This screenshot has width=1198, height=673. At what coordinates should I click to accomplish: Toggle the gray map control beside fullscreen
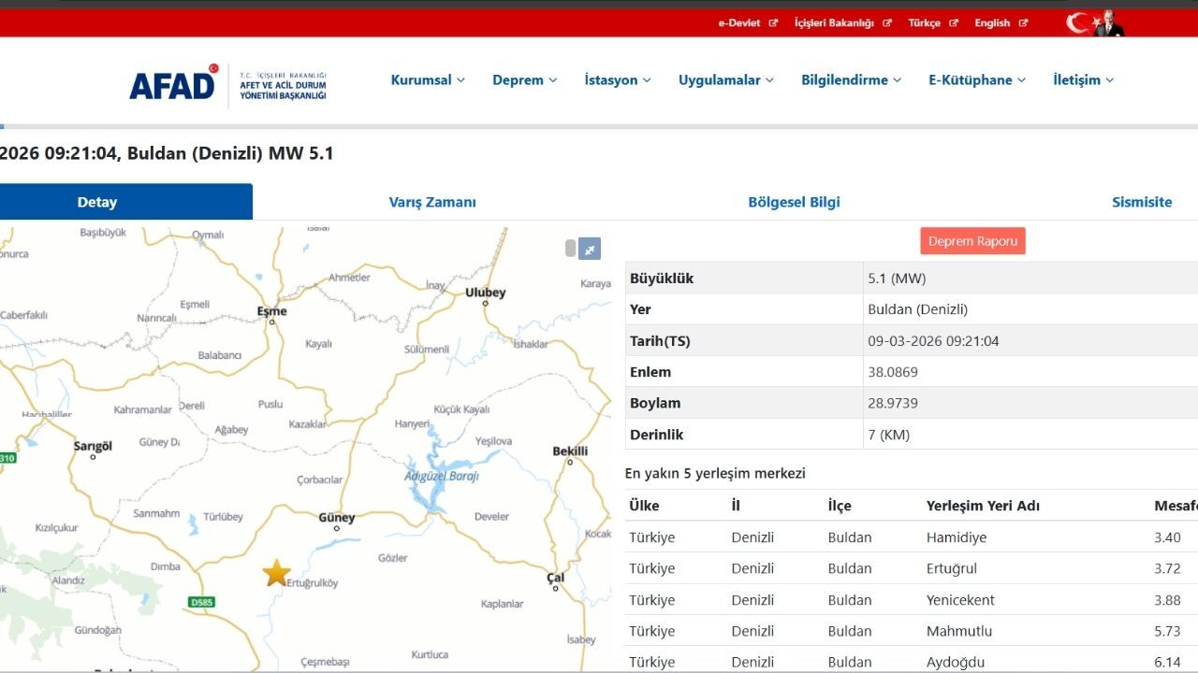click(570, 249)
